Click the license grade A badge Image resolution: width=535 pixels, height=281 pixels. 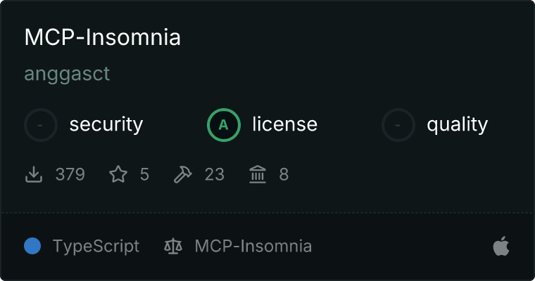pos(224,125)
